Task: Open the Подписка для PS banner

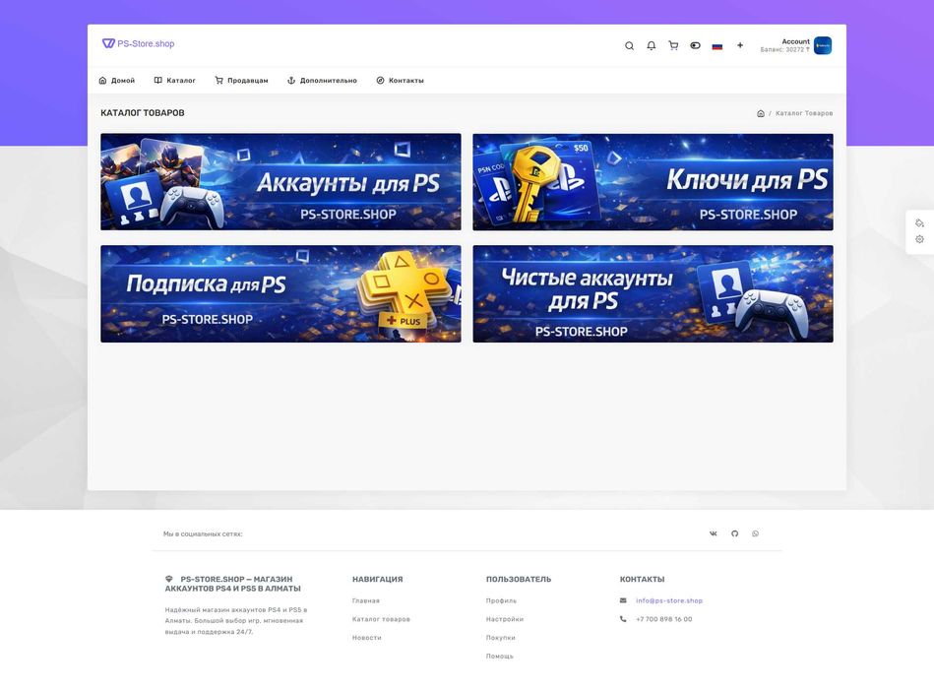Action: tap(280, 293)
